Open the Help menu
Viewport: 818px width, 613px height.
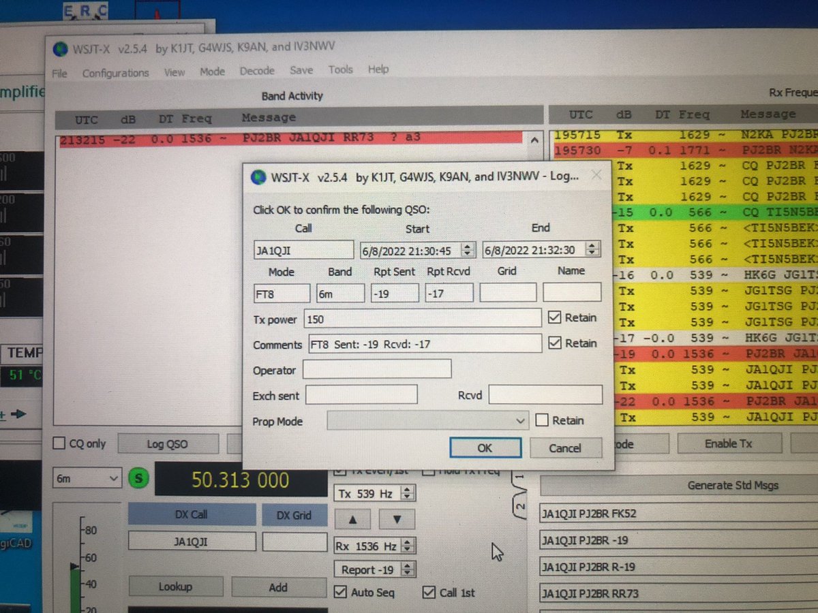(378, 69)
